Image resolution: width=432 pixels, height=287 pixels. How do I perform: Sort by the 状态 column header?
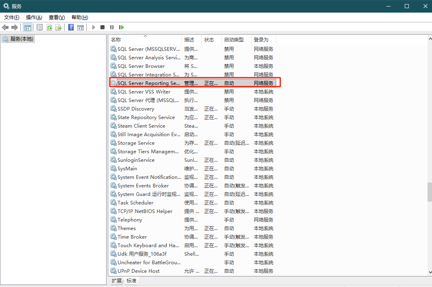tap(212, 40)
